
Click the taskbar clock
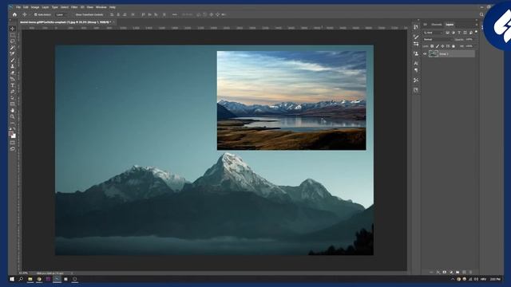coord(495,279)
